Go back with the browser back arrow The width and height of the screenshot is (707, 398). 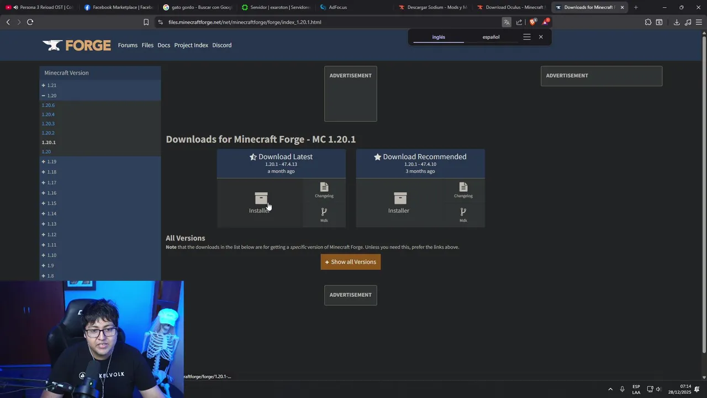coord(8,22)
